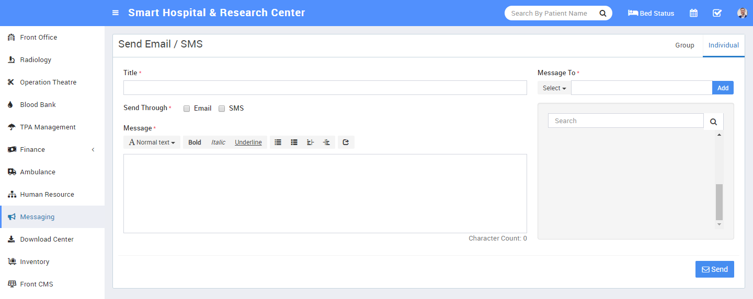753x299 pixels.
Task: Open the Select dropdown under Message To
Action: pos(554,88)
